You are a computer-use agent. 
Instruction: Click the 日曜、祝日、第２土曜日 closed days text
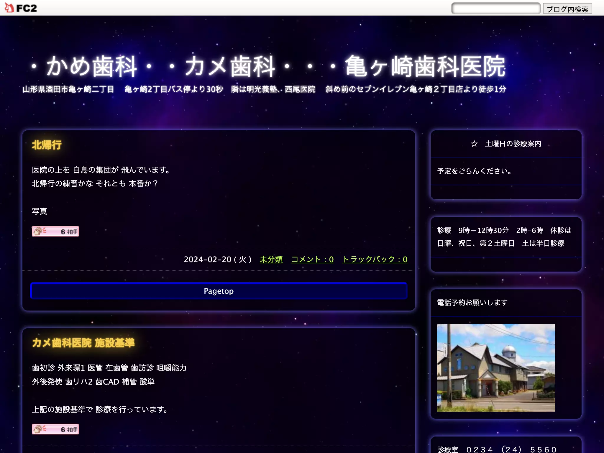[x=476, y=243]
